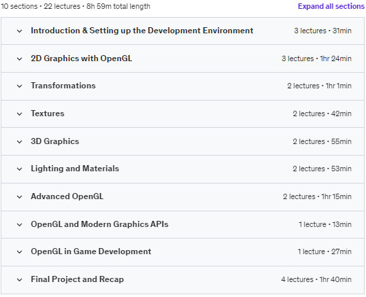The height and width of the screenshot is (297, 366).
Task: Click the '1 lecture • 27min' text
Action: [325, 251]
